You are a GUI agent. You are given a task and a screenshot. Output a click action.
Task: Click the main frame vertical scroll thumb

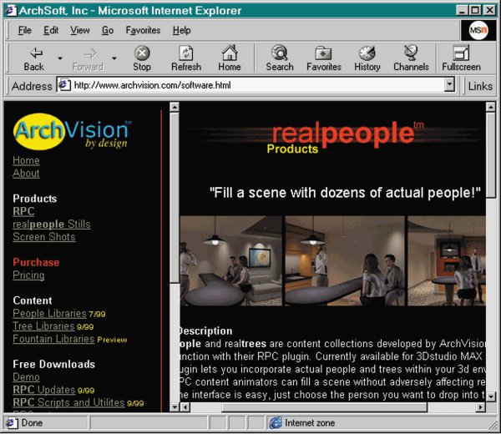pos(491,154)
